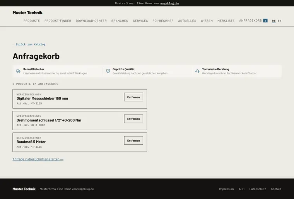The width and height of the screenshot is (294, 199).
Task: Open Download-Center in navigation
Action: pos(91,21)
